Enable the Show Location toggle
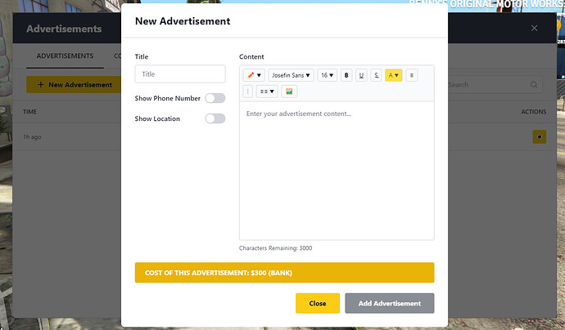565x330 pixels. pyautogui.click(x=215, y=118)
